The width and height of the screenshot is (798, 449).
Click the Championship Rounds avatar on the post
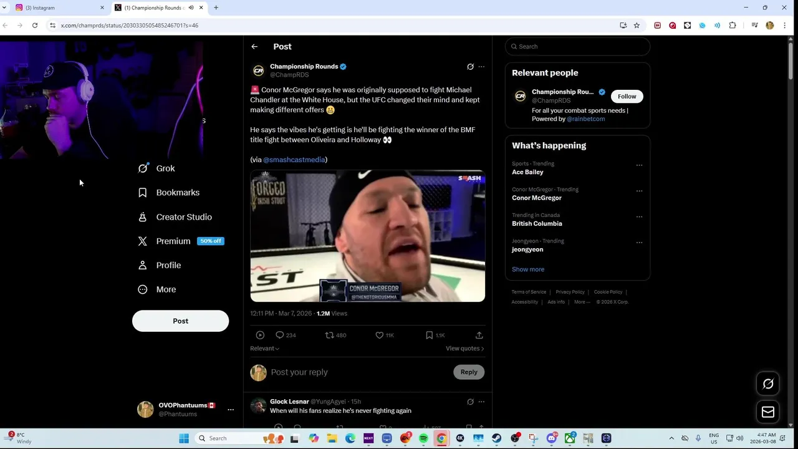click(258, 70)
